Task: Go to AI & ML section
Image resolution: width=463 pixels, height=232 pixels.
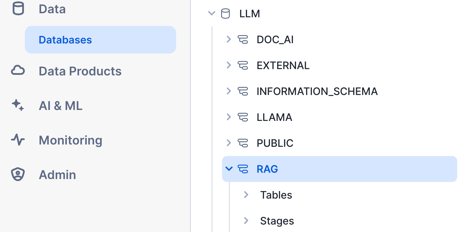Action: coord(61,106)
